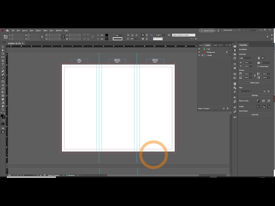The width and height of the screenshot is (275, 206).
Task: Select the Eyedropper tool
Action: point(3,103)
